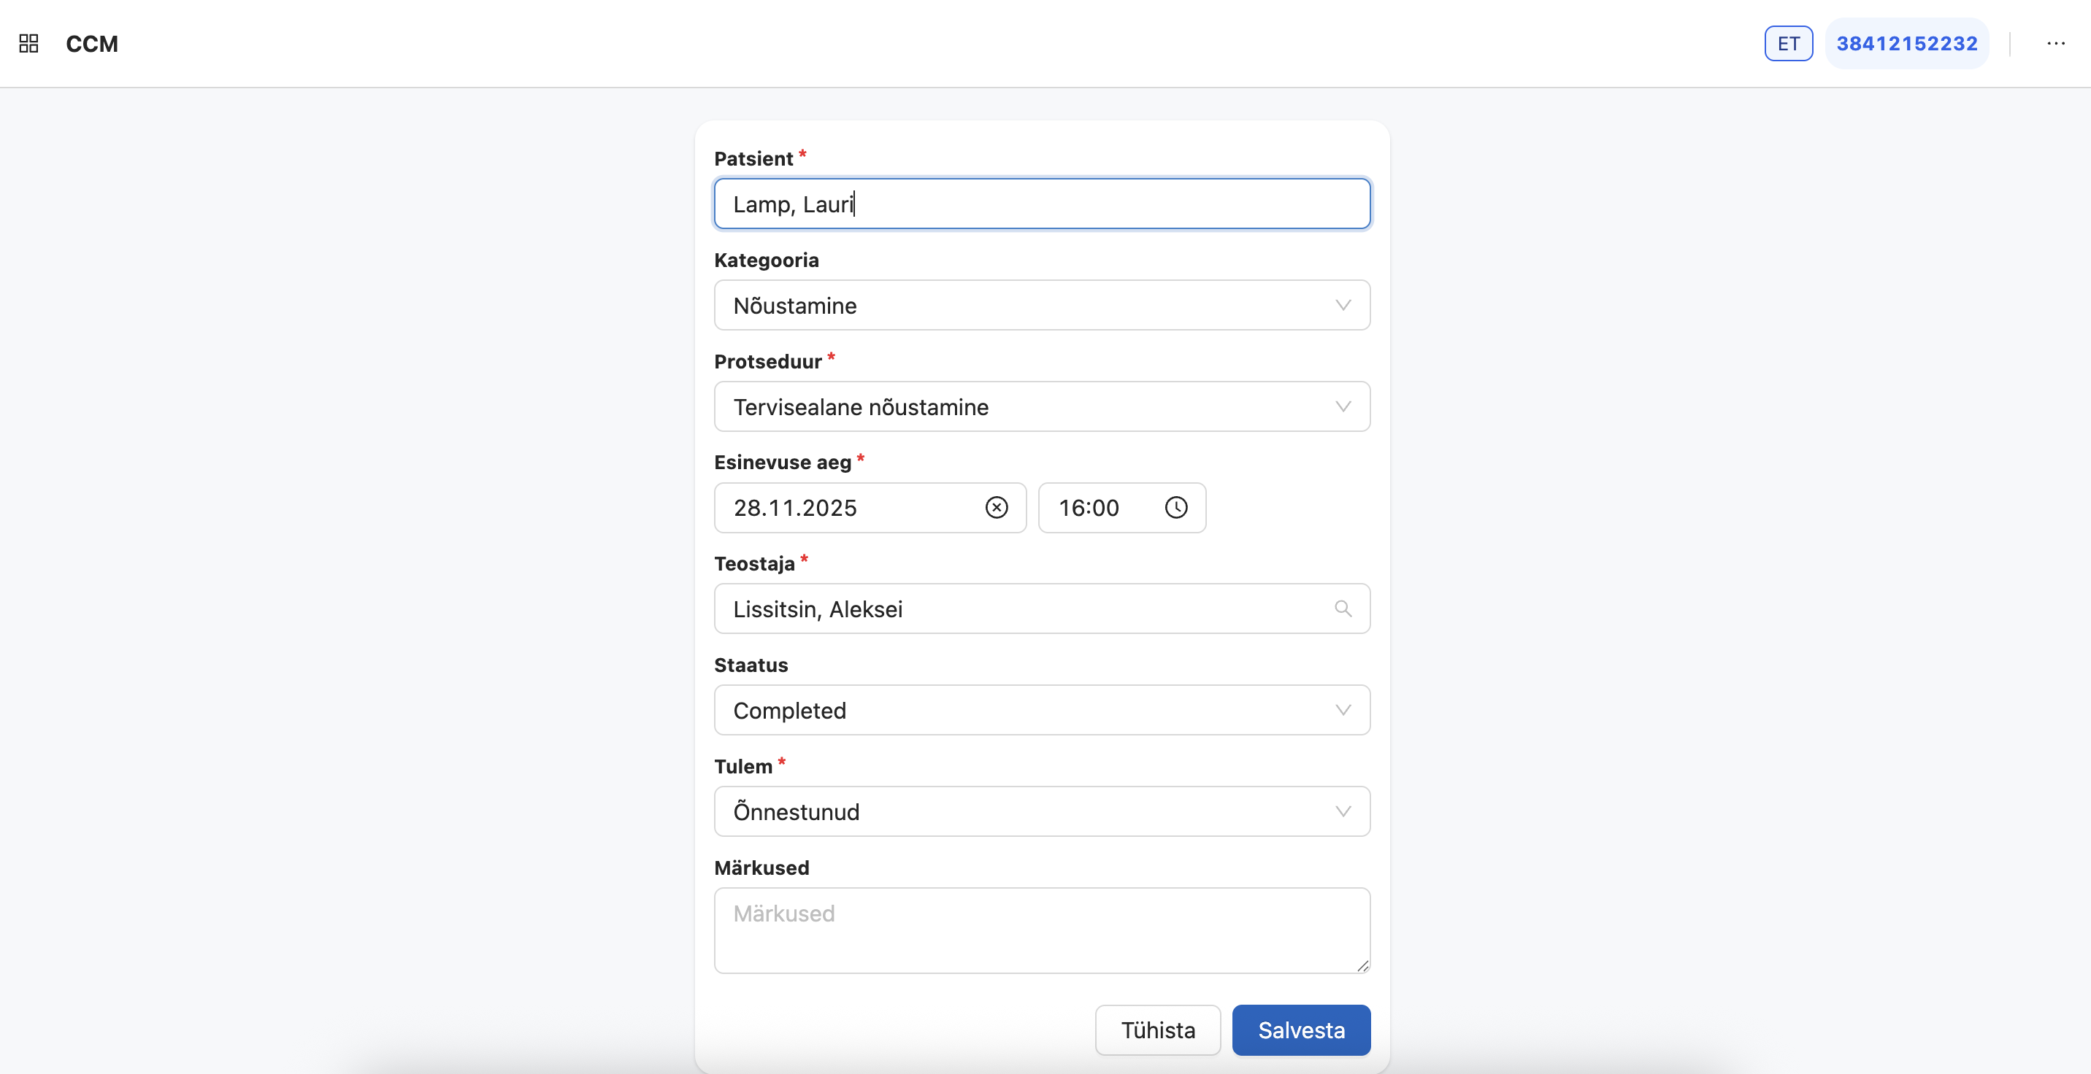
Task: Grab the Märkused textarea resize handle
Action: 1362,965
